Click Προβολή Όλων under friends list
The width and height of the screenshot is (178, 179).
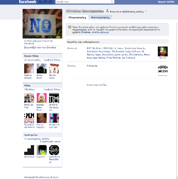coord(52,89)
